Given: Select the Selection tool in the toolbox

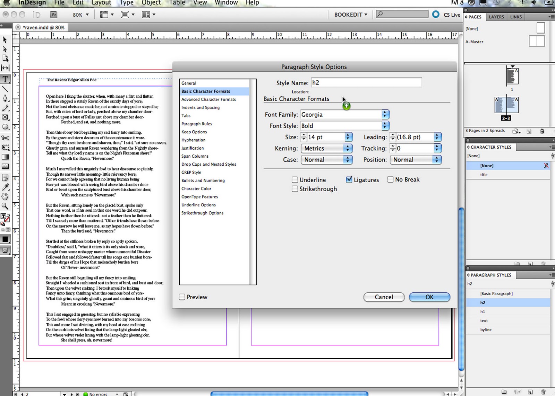Looking at the screenshot, I should click(5, 39).
